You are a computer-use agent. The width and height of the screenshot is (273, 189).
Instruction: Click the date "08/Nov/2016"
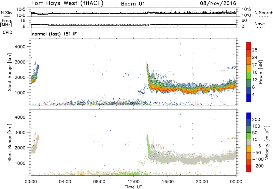pos(218,3)
